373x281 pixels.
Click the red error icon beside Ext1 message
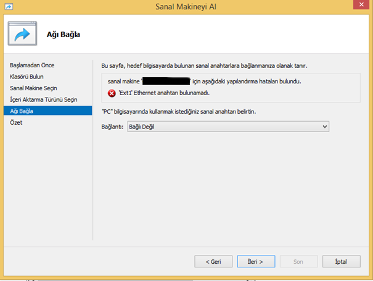(x=112, y=93)
